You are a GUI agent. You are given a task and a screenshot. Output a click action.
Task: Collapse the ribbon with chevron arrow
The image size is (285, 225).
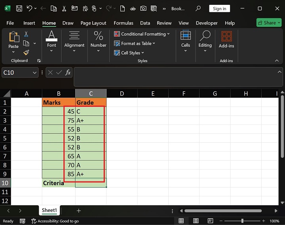[277, 61]
